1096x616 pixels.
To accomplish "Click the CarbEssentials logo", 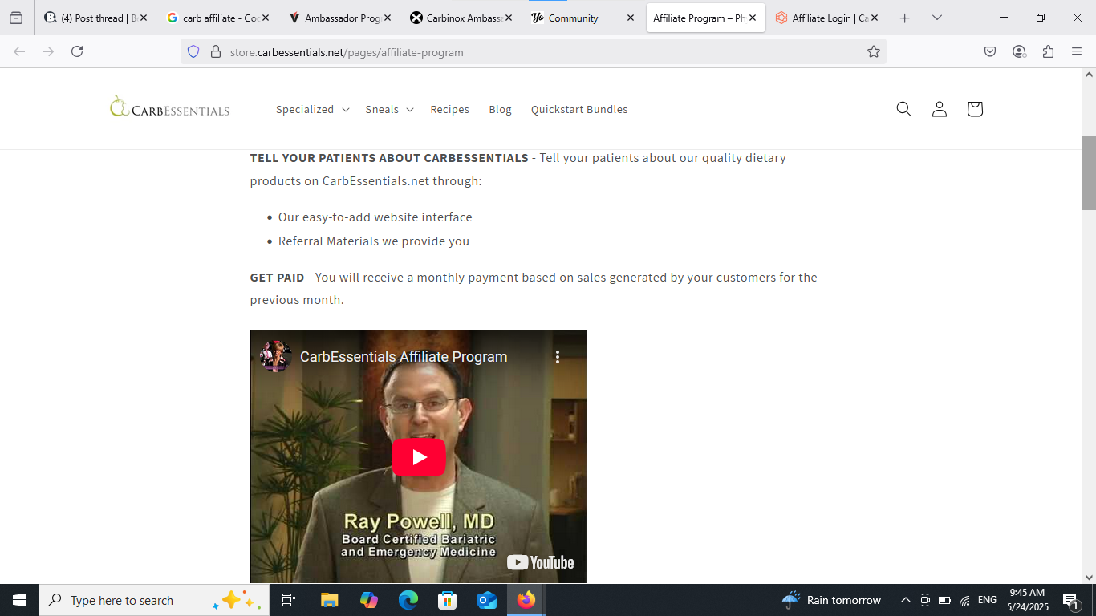I will [170, 107].
